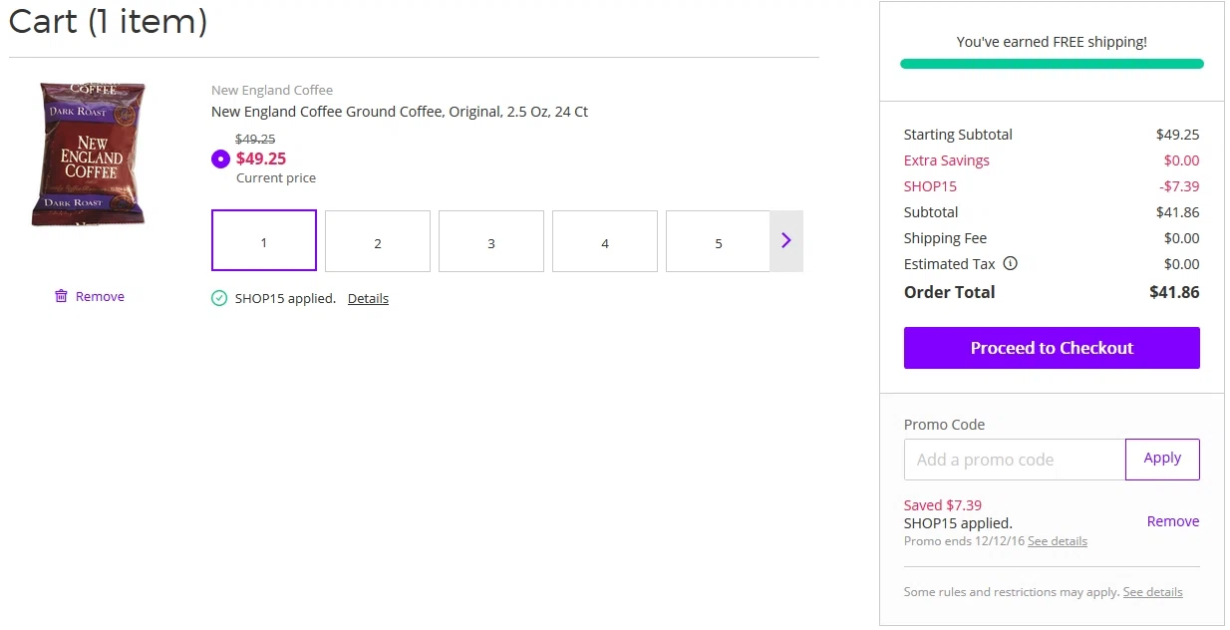This screenshot has width=1230, height=630.
Task: Click the Starting Subtotal value $49.25
Action: click(1178, 135)
